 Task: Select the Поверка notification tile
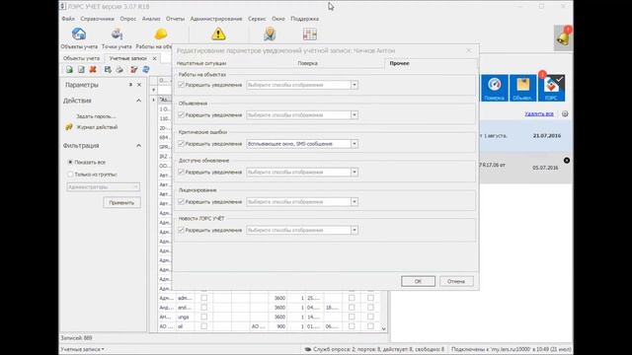pyautogui.click(x=494, y=88)
